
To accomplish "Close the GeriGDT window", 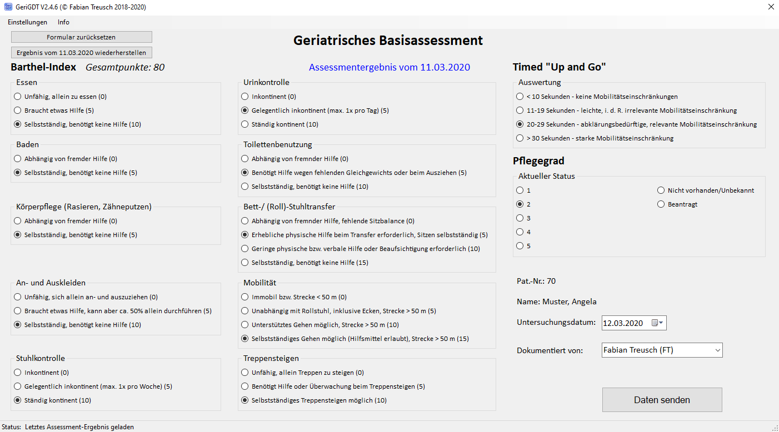I will (x=771, y=7).
